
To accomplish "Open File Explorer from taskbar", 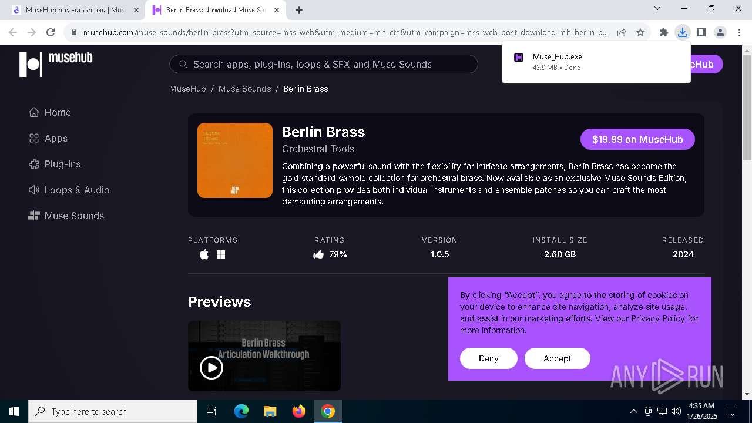I will pyautogui.click(x=270, y=411).
